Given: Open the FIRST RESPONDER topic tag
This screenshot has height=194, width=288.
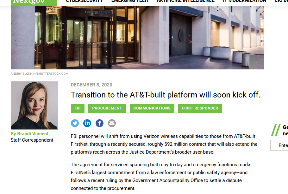Looking at the screenshot, I should click(200, 108).
